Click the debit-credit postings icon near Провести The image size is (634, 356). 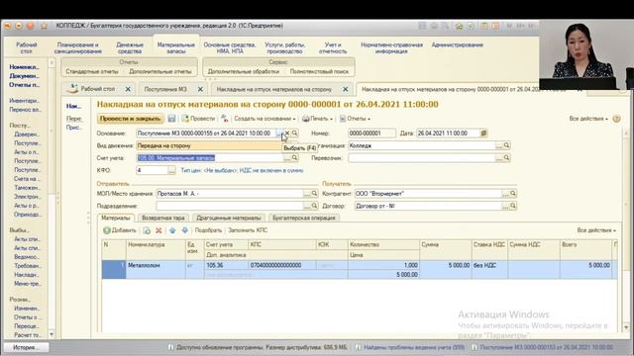[x=225, y=119]
